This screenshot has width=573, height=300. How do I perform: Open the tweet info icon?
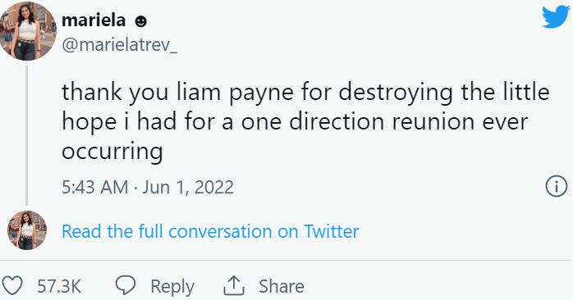557,187
